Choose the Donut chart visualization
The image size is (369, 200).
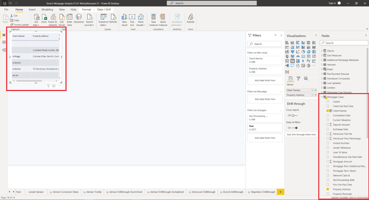(308, 52)
